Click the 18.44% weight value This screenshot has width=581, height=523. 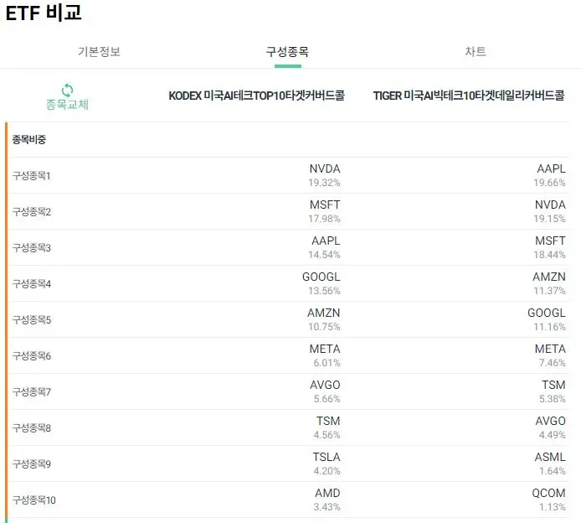[549, 255]
